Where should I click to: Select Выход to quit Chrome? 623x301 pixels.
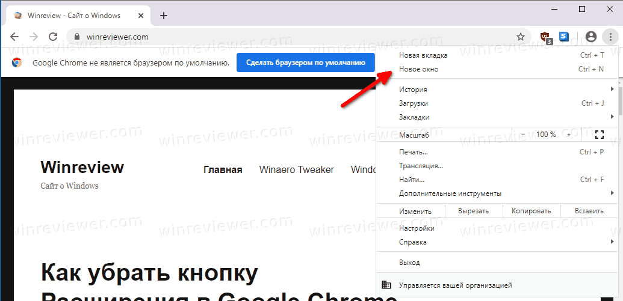tap(497, 263)
